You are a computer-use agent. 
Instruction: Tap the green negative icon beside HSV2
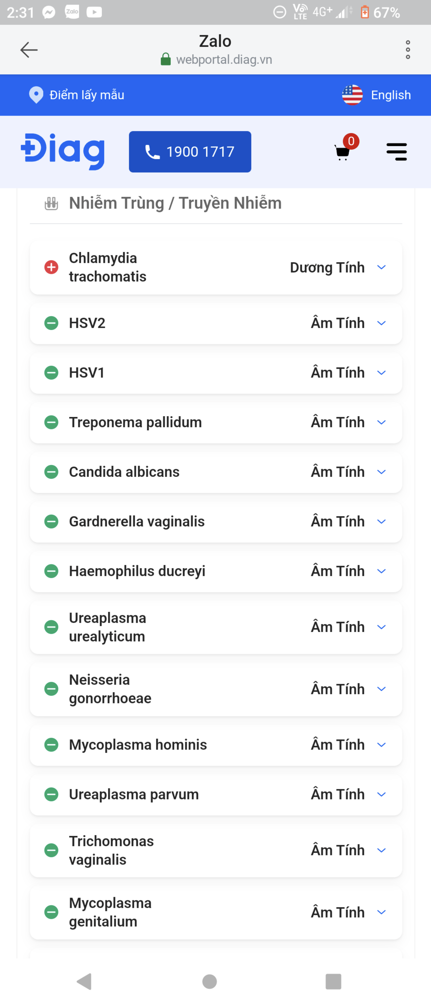(51, 323)
